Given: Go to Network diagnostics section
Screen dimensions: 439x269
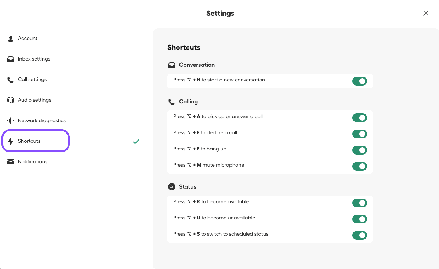Looking at the screenshot, I should (41, 121).
